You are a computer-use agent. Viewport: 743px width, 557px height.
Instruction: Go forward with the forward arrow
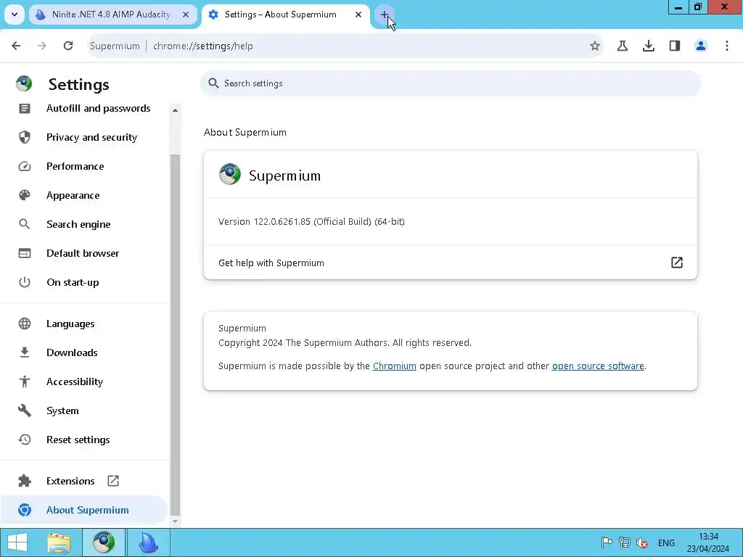coord(42,46)
